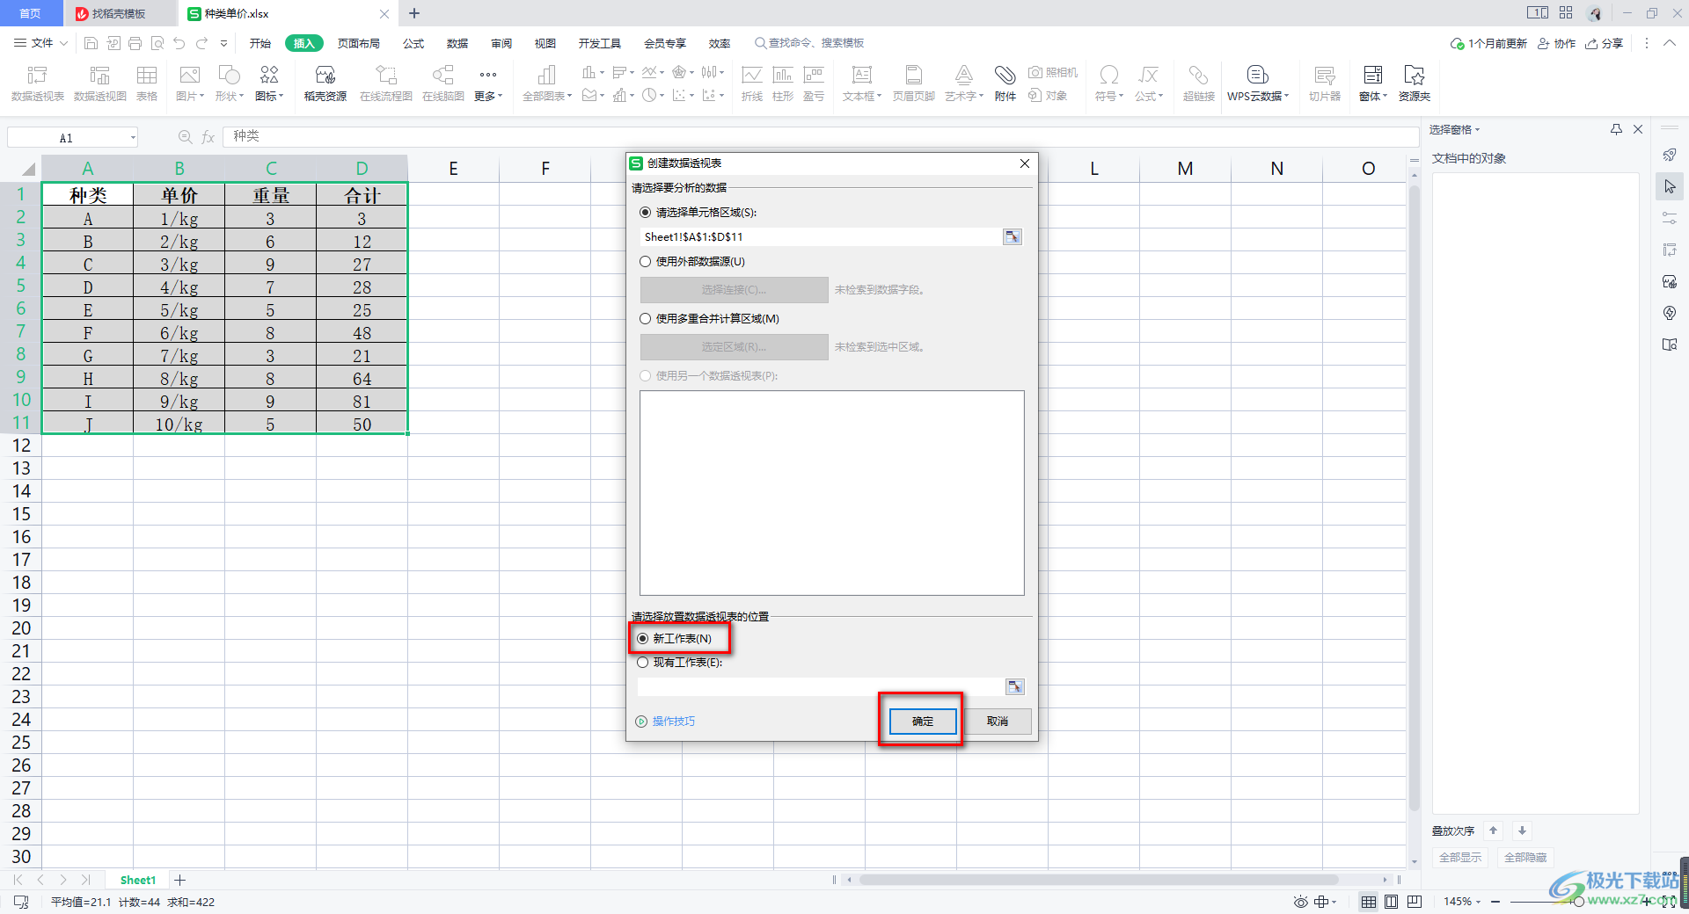Add a new sheet with plus button
This screenshot has height=914, width=1689.
(180, 880)
